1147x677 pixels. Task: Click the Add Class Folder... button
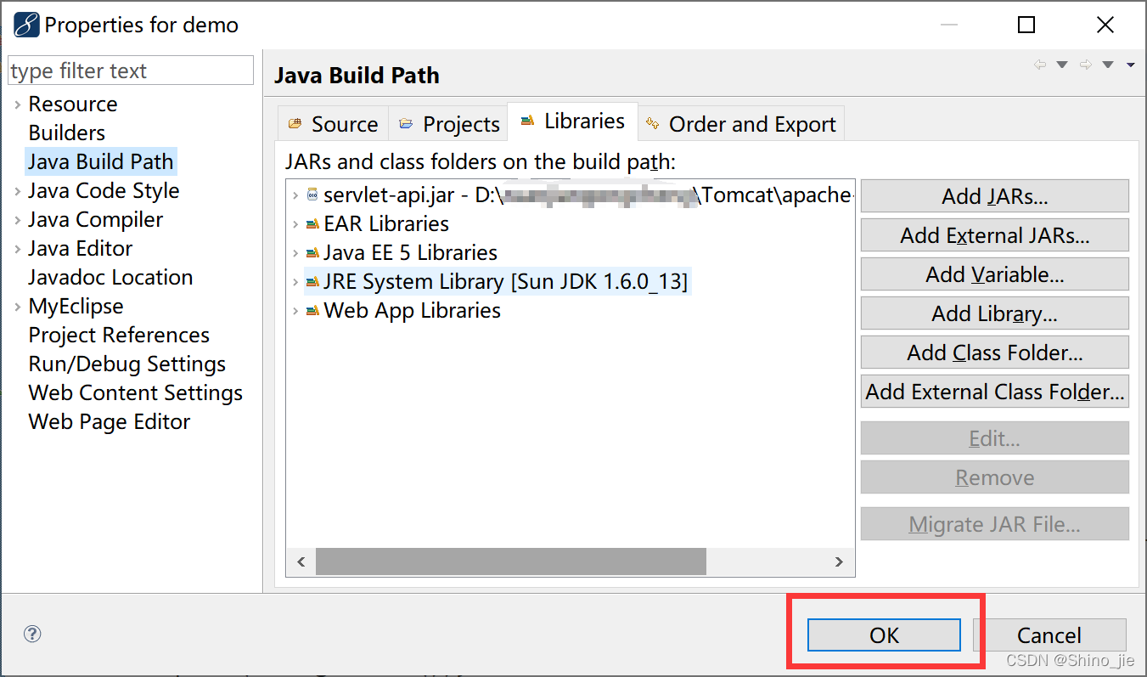click(x=994, y=353)
